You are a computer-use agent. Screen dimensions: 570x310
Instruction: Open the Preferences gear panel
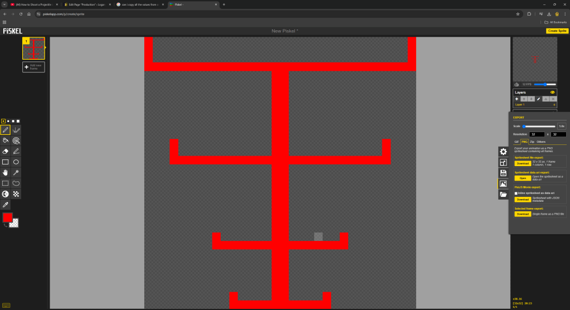tap(503, 152)
